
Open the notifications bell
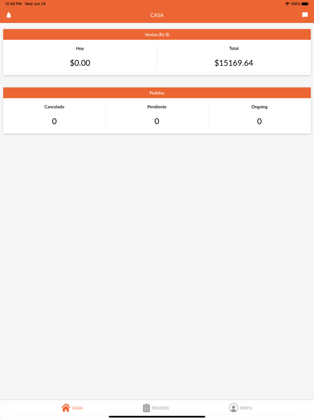[9, 15]
